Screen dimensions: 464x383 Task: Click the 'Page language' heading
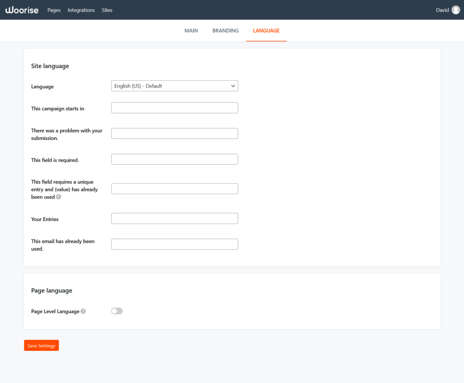click(52, 291)
